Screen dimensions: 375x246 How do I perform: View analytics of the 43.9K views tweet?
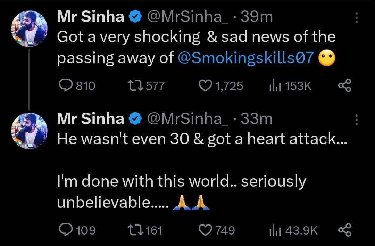275,230
